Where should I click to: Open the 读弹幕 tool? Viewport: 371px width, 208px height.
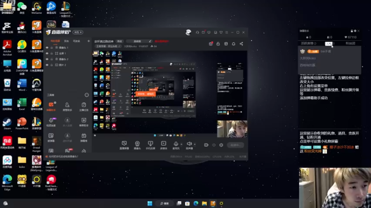[51, 137]
